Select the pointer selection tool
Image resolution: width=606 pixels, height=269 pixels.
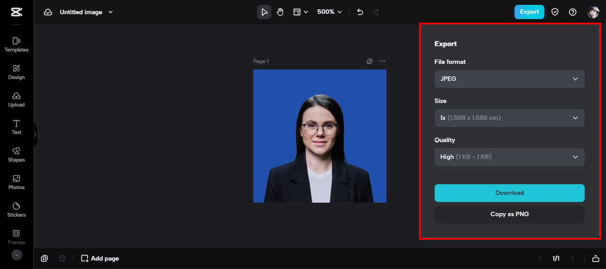tap(264, 12)
